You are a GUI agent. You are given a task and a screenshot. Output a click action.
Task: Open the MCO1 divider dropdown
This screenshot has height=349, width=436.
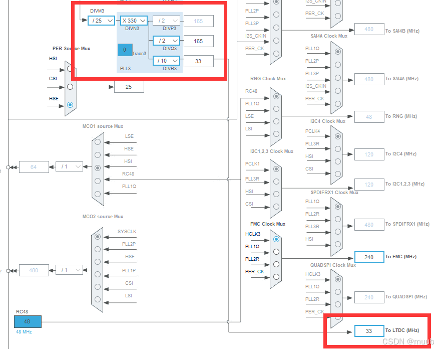69,166
